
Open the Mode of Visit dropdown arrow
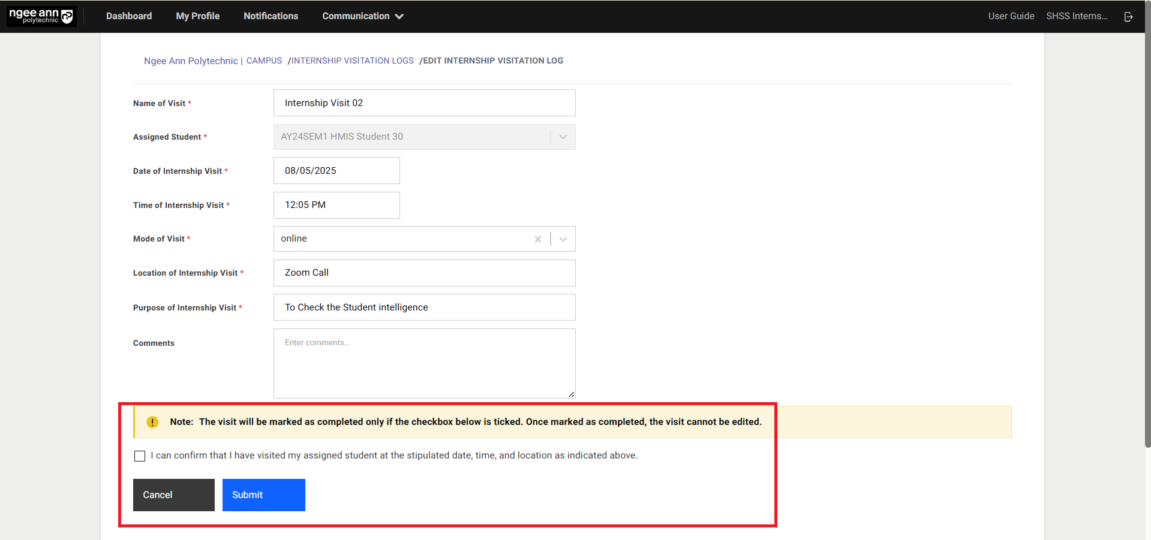[x=563, y=239]
